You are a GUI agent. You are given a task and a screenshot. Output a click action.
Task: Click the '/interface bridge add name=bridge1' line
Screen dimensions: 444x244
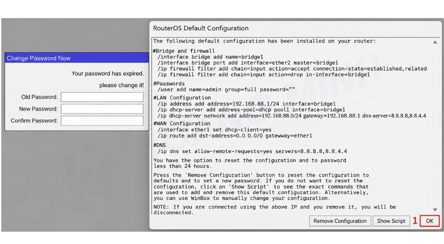coord(210,57)
